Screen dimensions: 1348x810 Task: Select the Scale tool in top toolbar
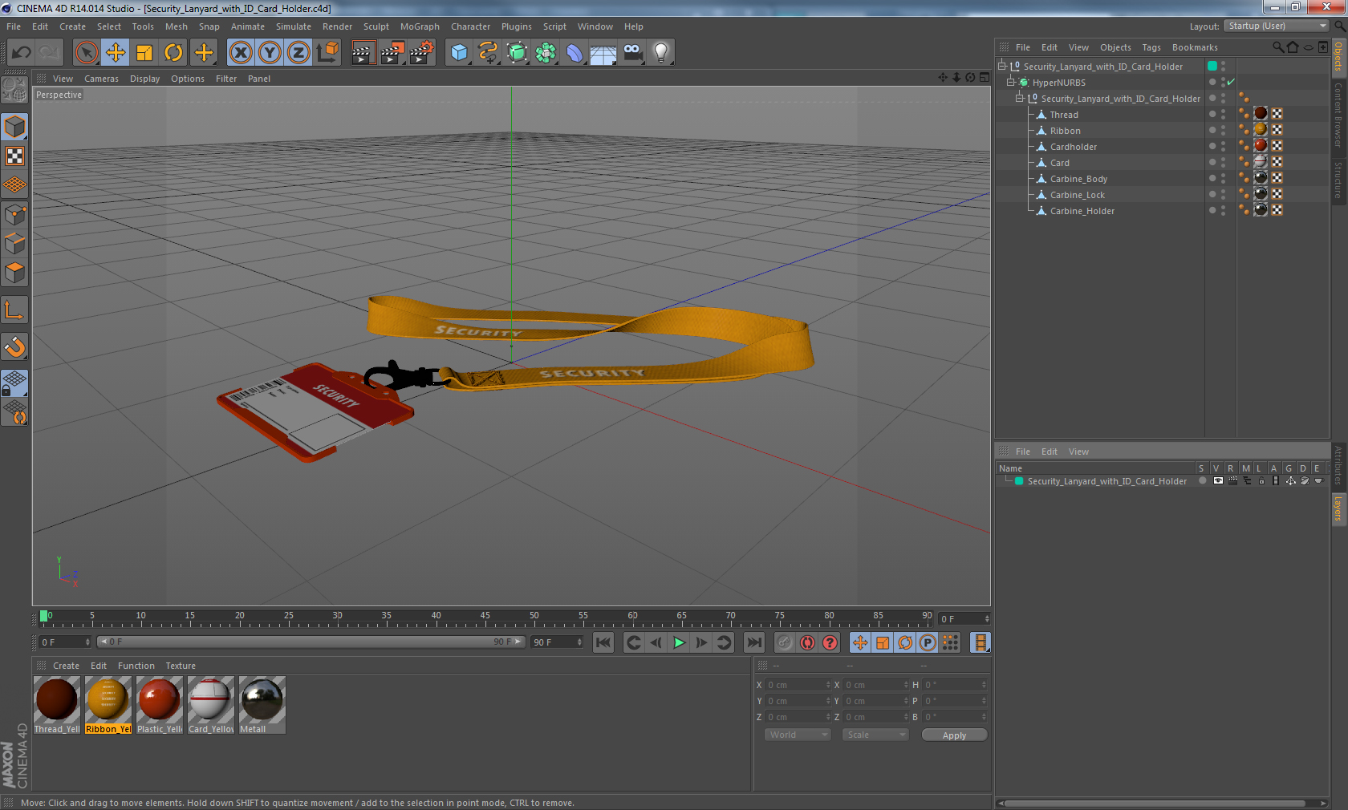(x=144, y=53)
